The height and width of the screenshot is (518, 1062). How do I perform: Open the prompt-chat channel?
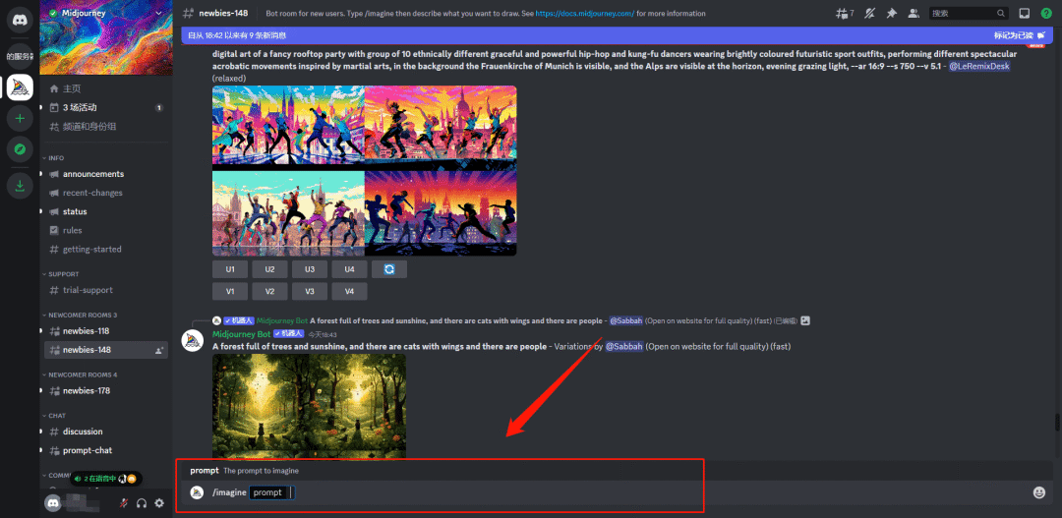click(103, 450)
